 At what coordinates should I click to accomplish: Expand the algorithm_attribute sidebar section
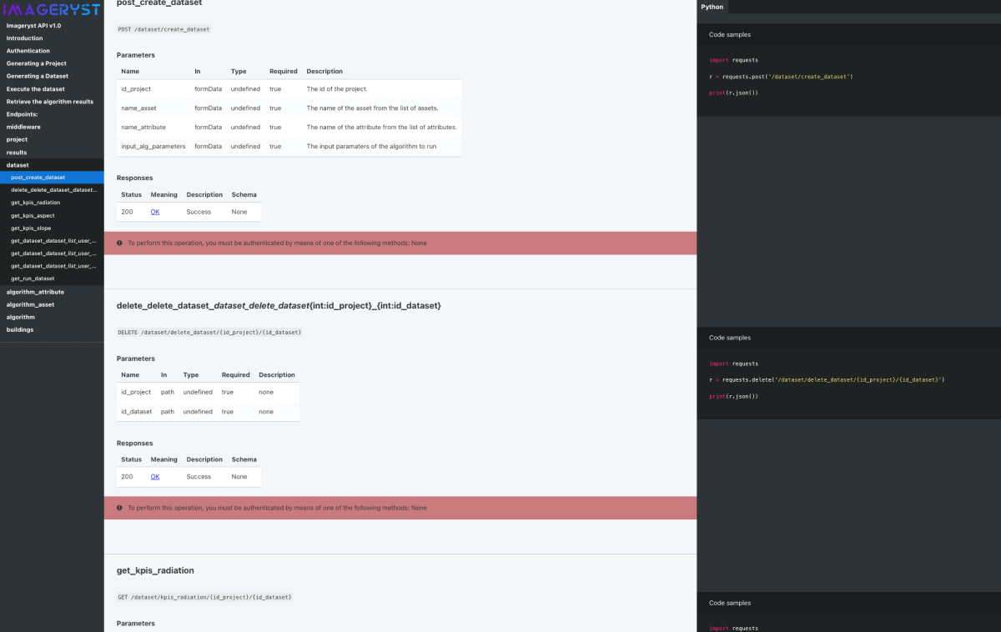coord(35,292)
